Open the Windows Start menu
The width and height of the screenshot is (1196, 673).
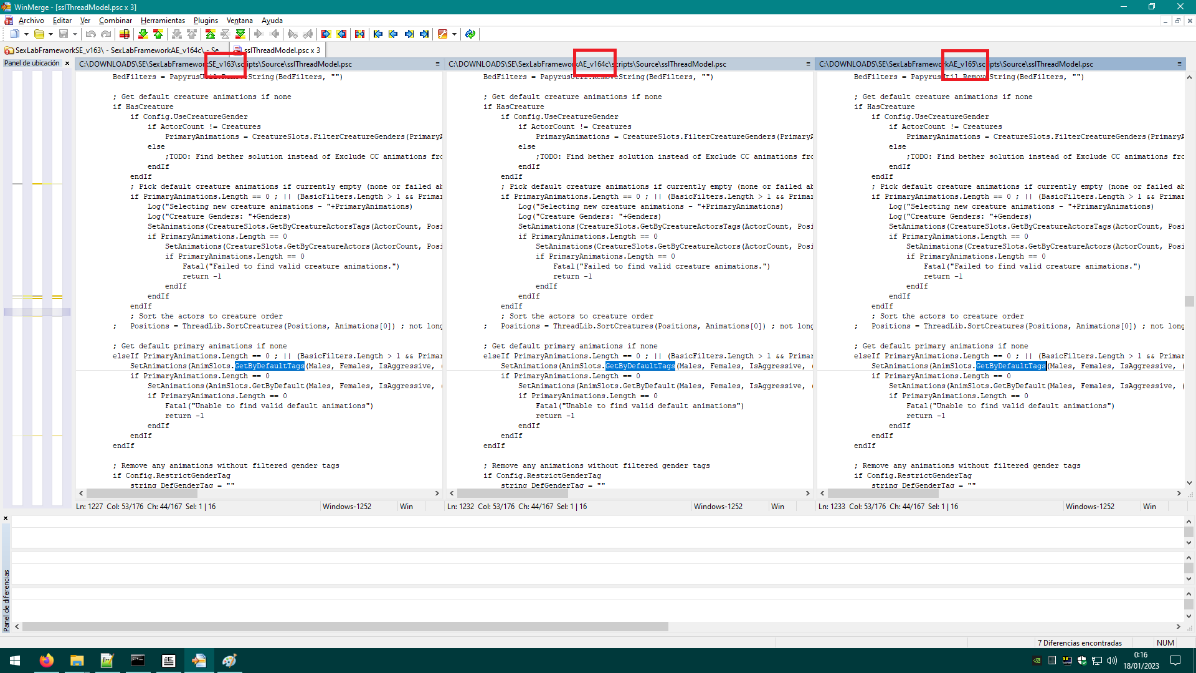tap(15, 661)
